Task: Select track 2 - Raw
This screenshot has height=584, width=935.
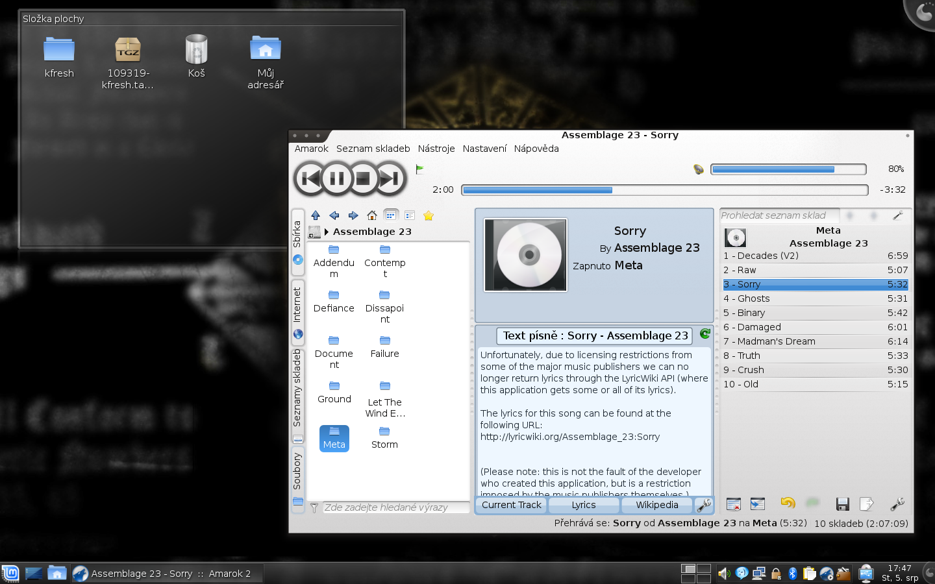Action: [816, 270]
